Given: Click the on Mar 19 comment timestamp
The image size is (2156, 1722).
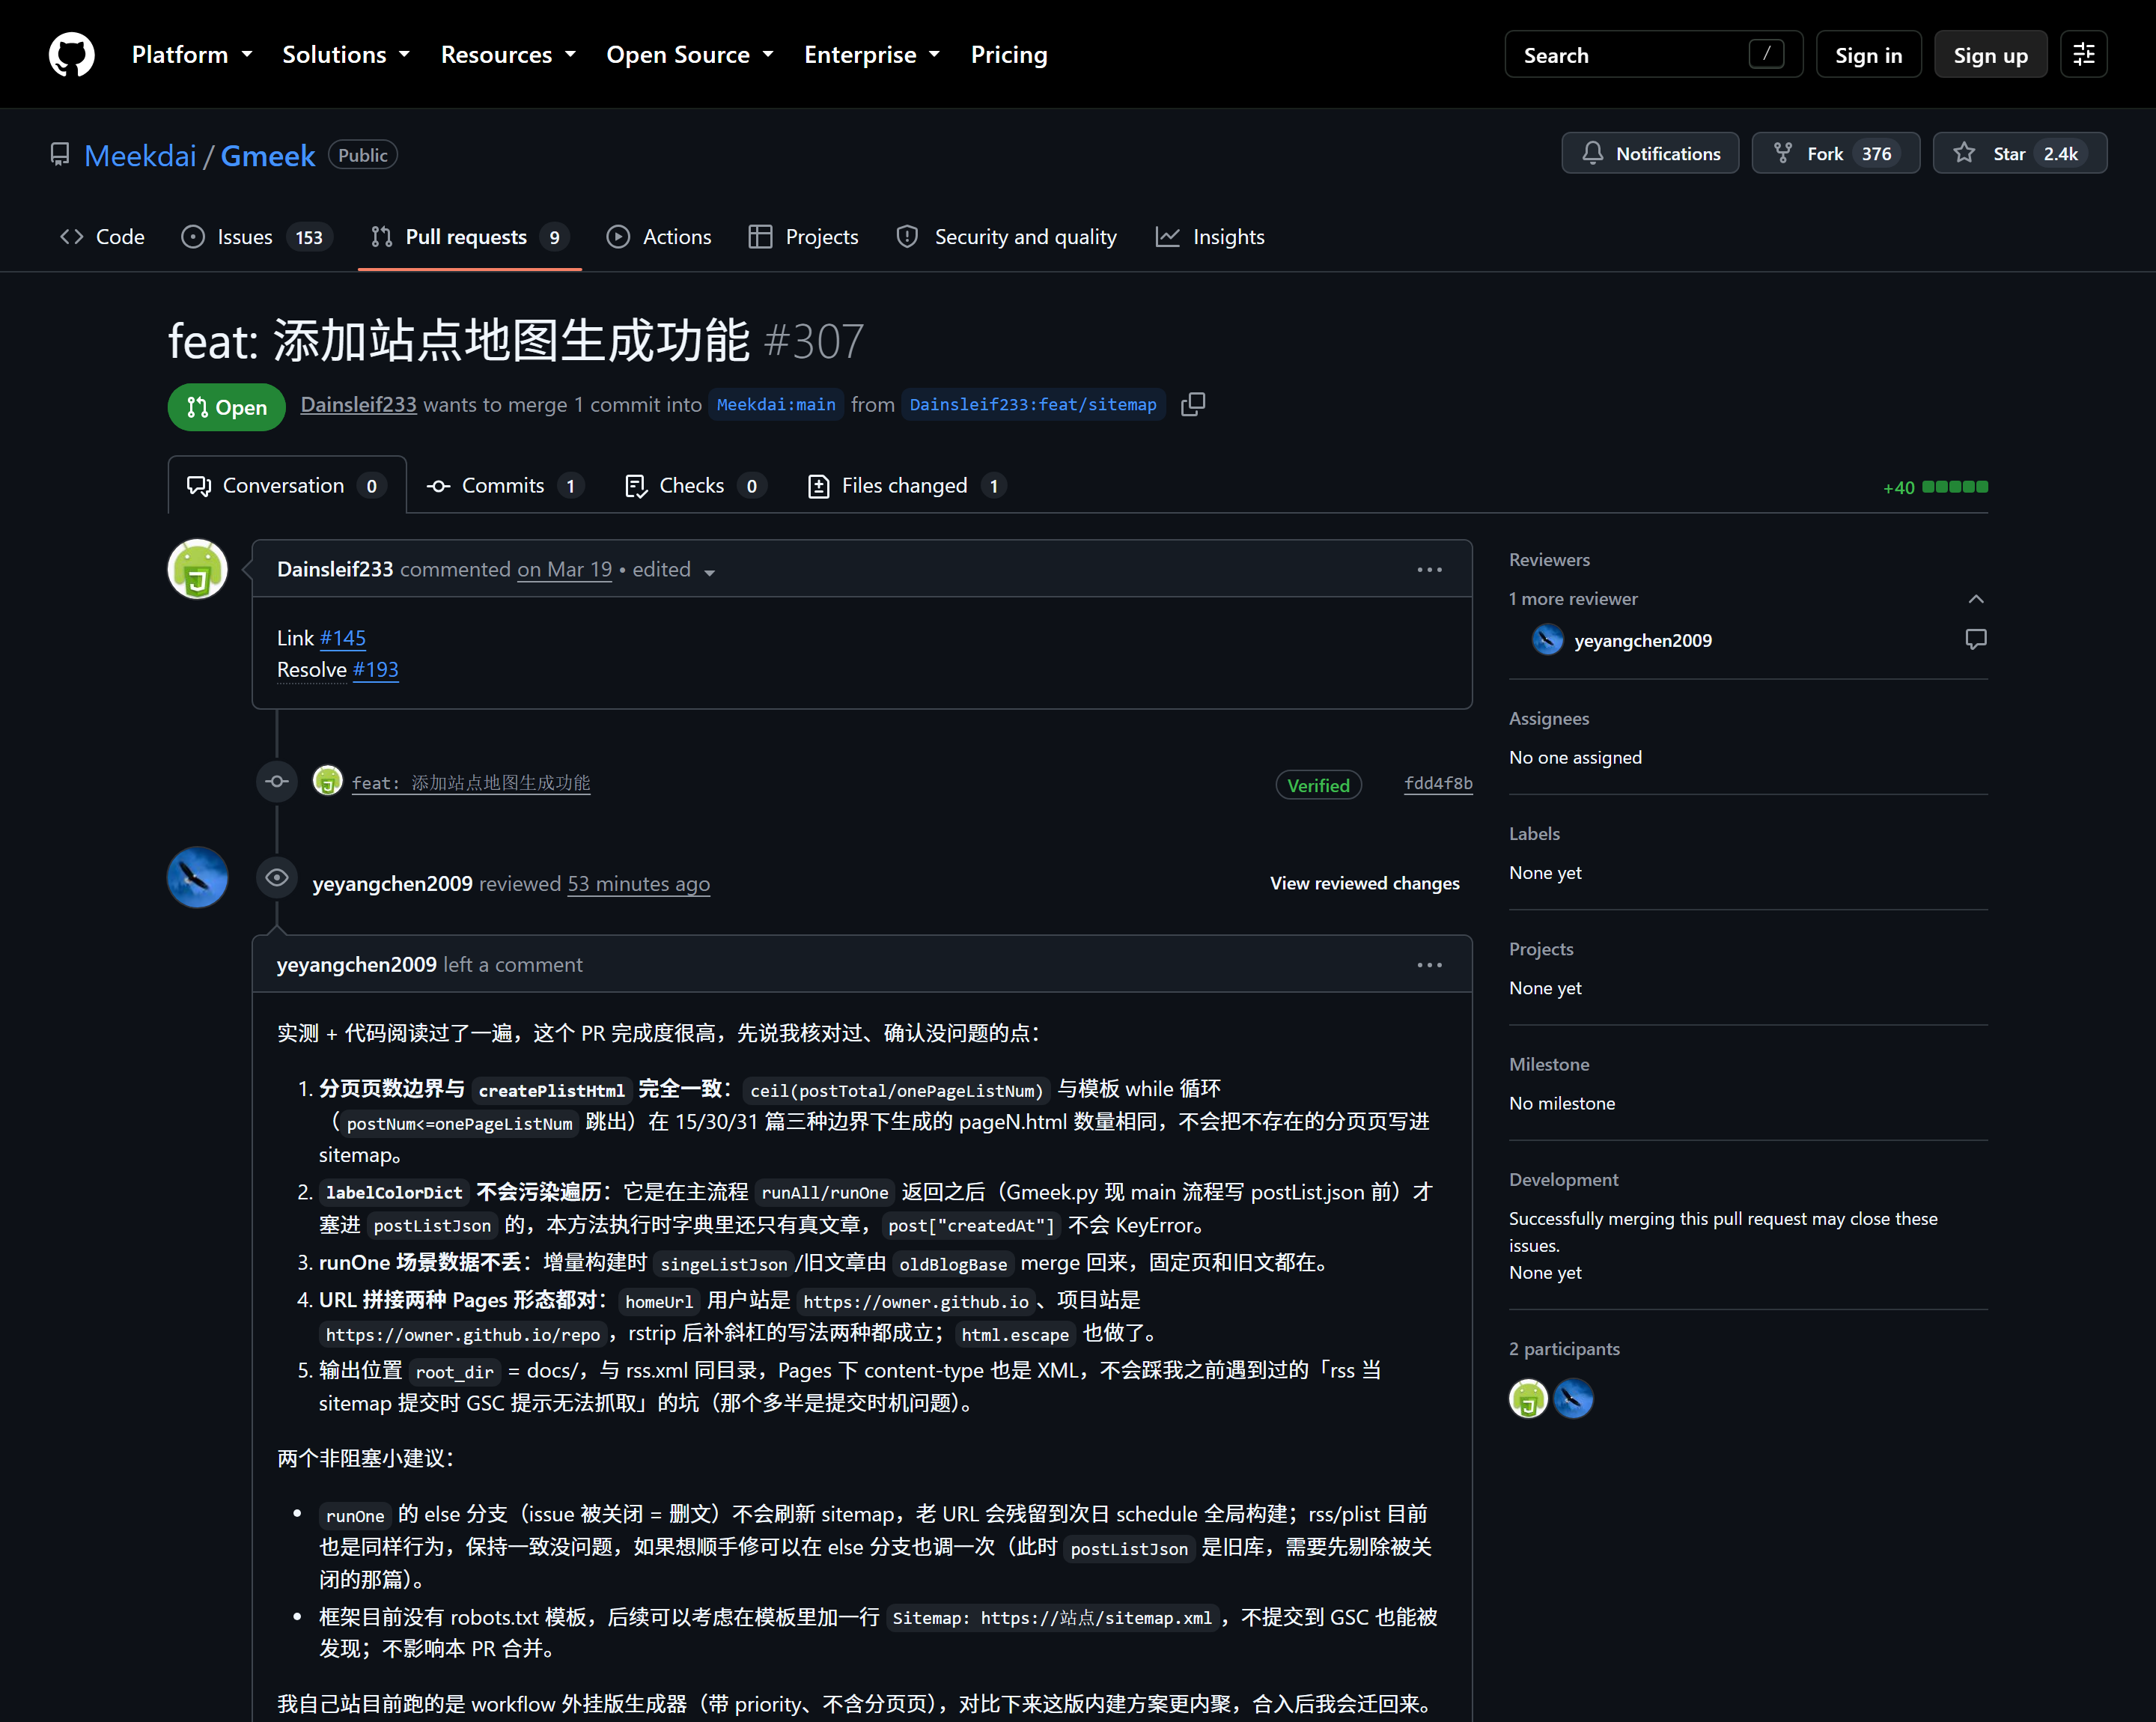Looking at the screenshot, I should [564, 569].
